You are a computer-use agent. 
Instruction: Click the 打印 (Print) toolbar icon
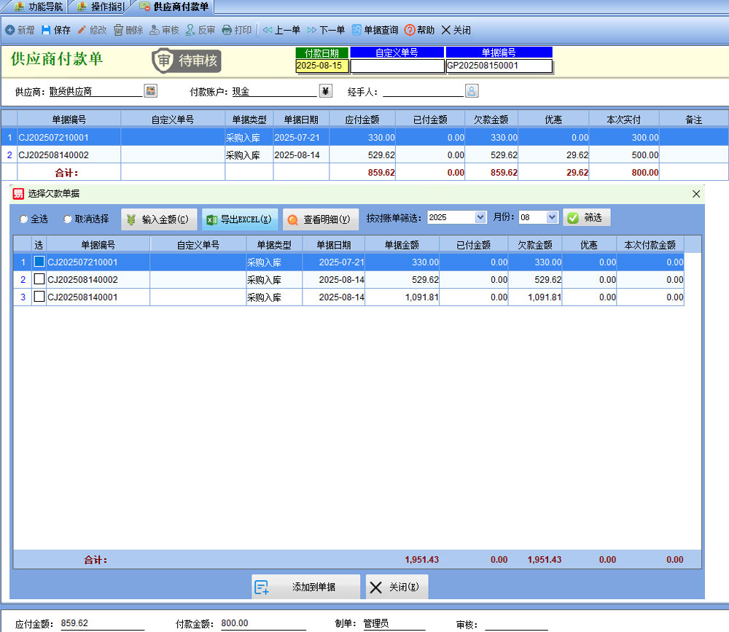point(227,30)
